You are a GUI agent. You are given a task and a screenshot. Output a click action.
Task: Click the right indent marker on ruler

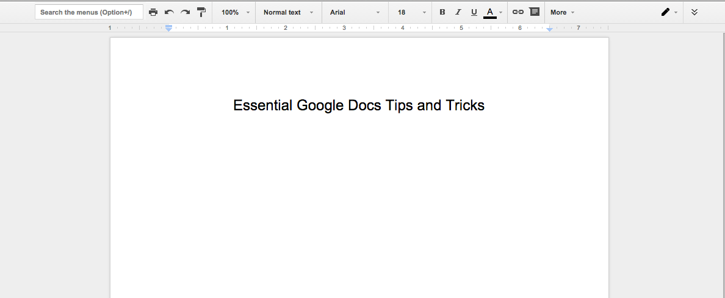(549, 29)
